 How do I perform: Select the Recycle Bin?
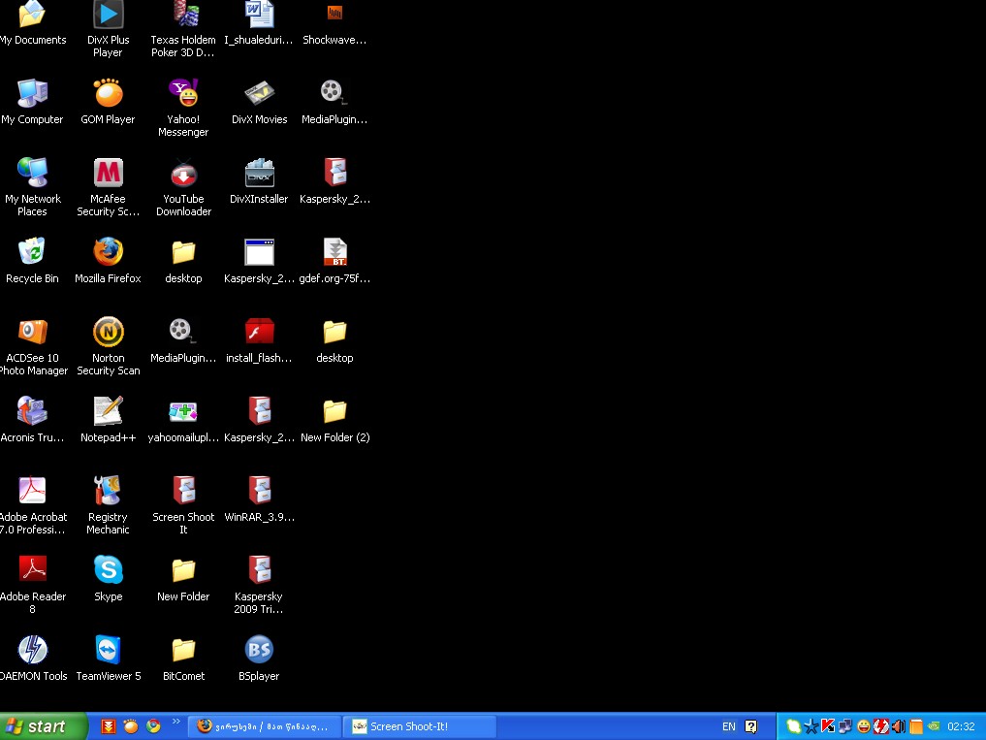32,261
